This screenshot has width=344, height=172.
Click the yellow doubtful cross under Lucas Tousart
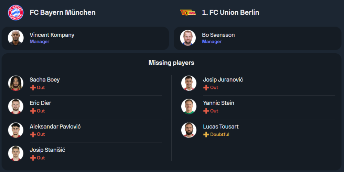pyautogui.click(x=206, y=135)
